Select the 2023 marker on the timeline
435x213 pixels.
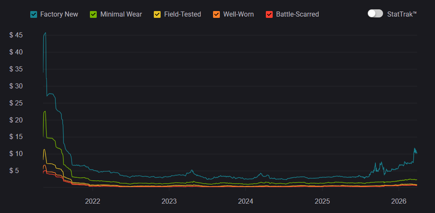[169, 201]
